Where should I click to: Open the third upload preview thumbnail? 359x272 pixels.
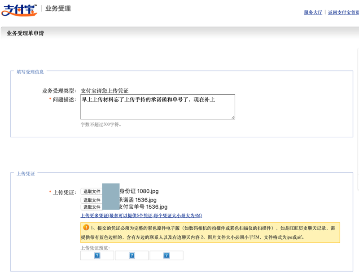166,255
